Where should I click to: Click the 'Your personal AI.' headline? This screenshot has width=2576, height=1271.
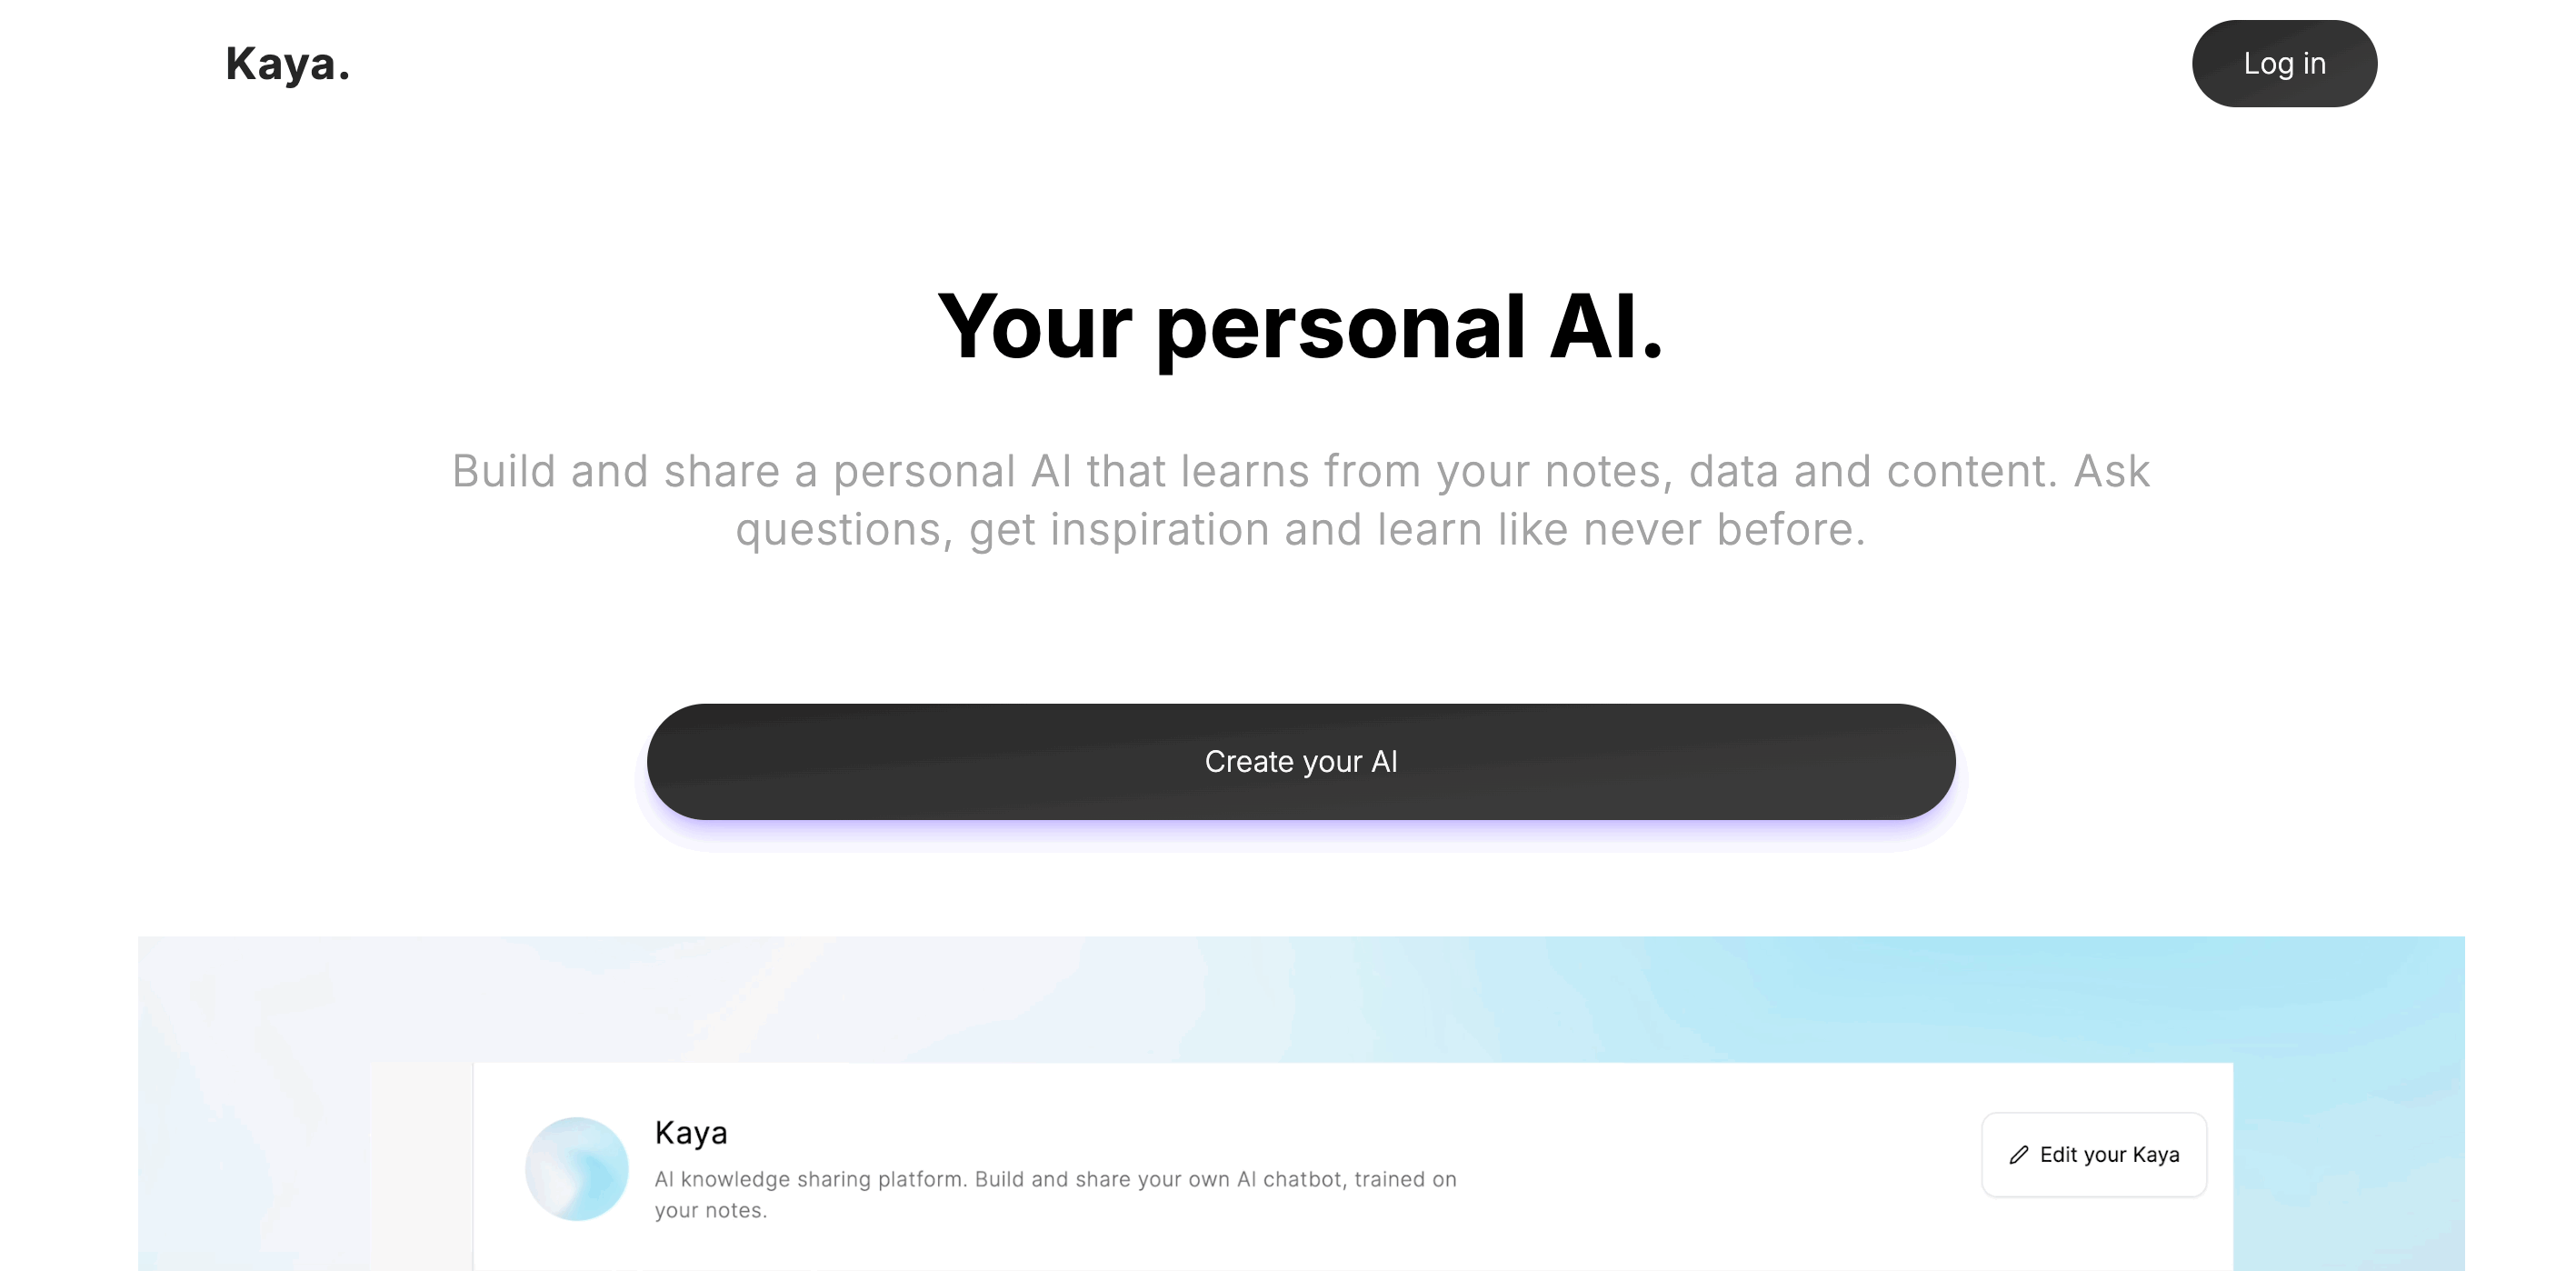(x=1300, y=327)
